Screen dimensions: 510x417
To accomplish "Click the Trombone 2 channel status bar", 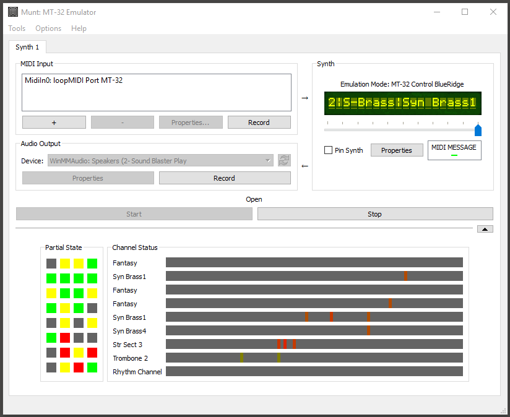I will tap(314, 358).
